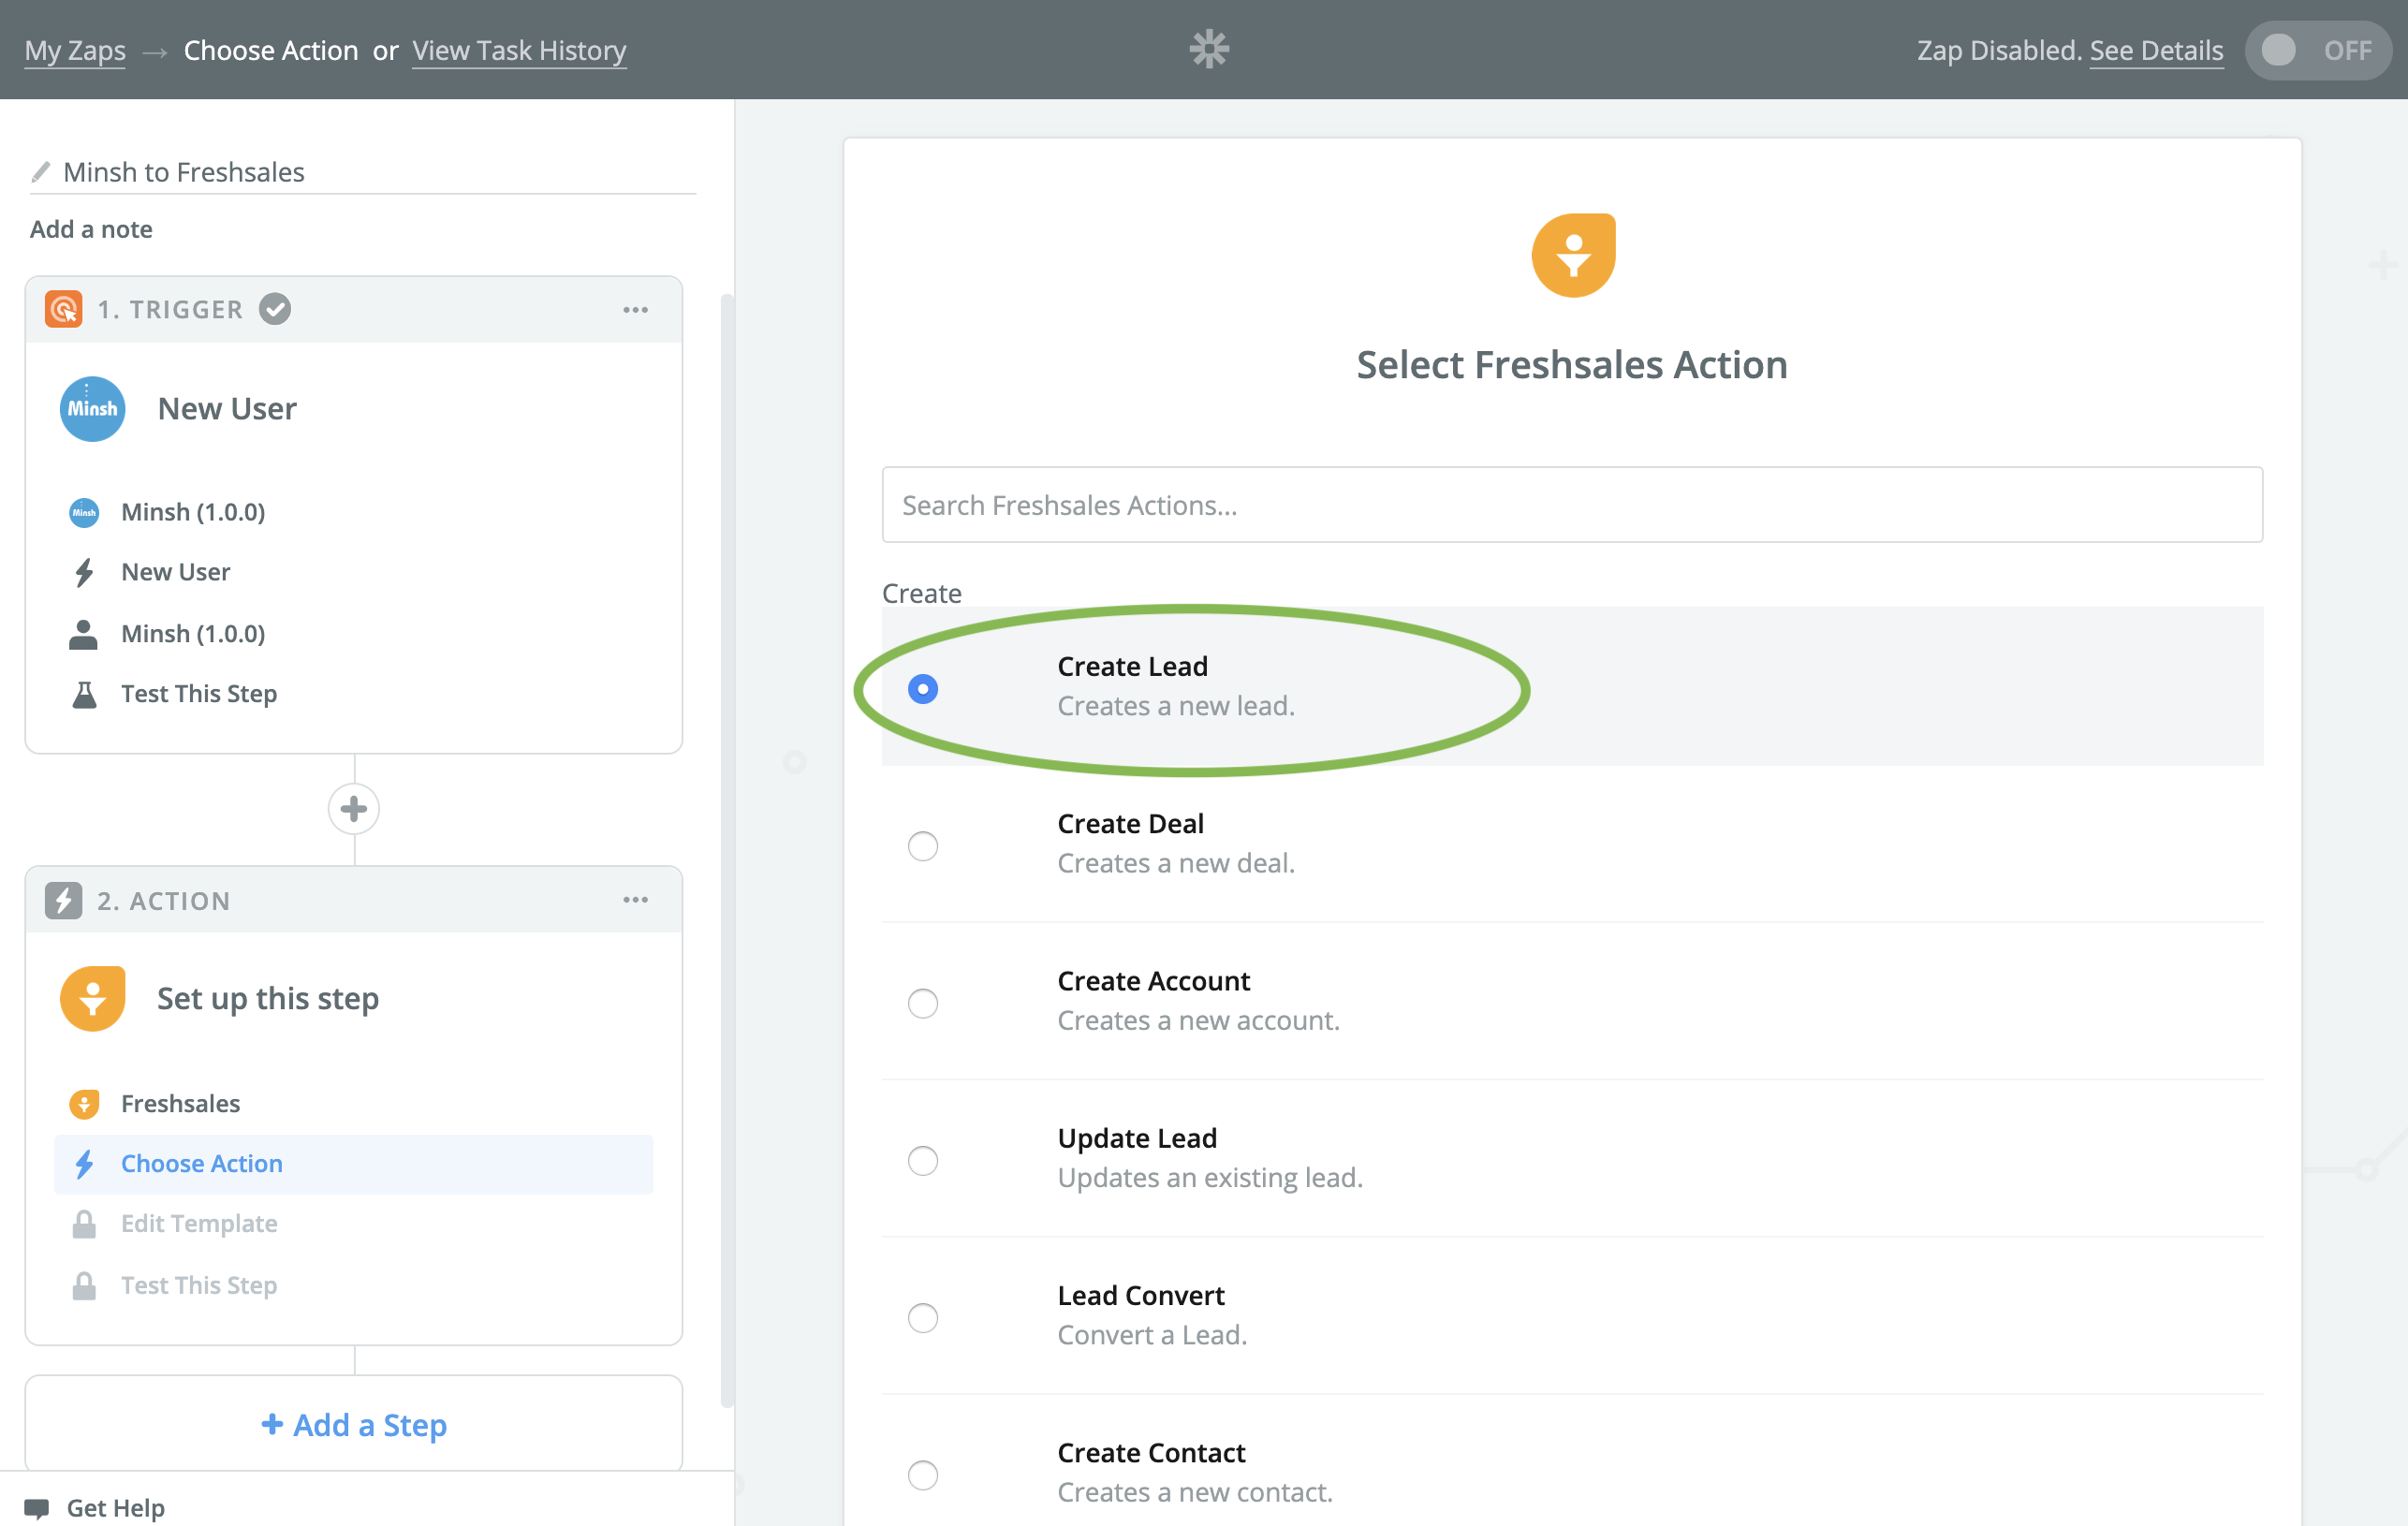Click the Add a Step button

click(354, 1424)
